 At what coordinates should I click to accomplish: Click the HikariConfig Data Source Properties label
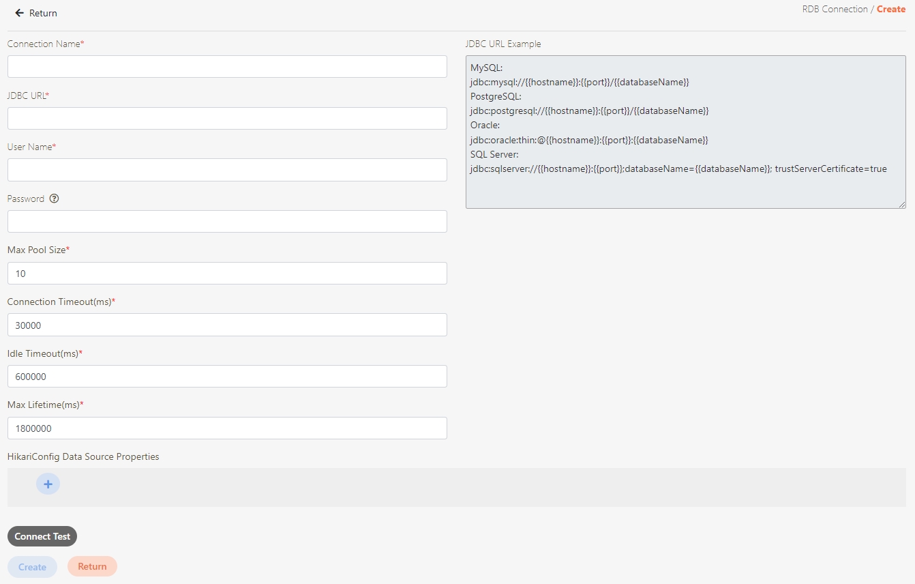coord(83,456)
